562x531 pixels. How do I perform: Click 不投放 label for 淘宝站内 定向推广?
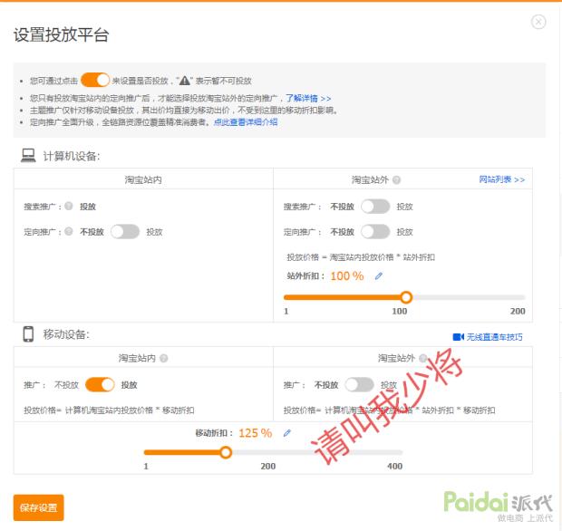pos(92,232)
